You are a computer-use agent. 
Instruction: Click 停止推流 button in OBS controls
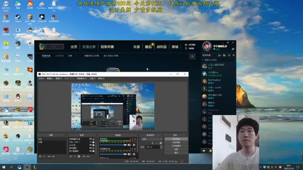coord(176,139)
